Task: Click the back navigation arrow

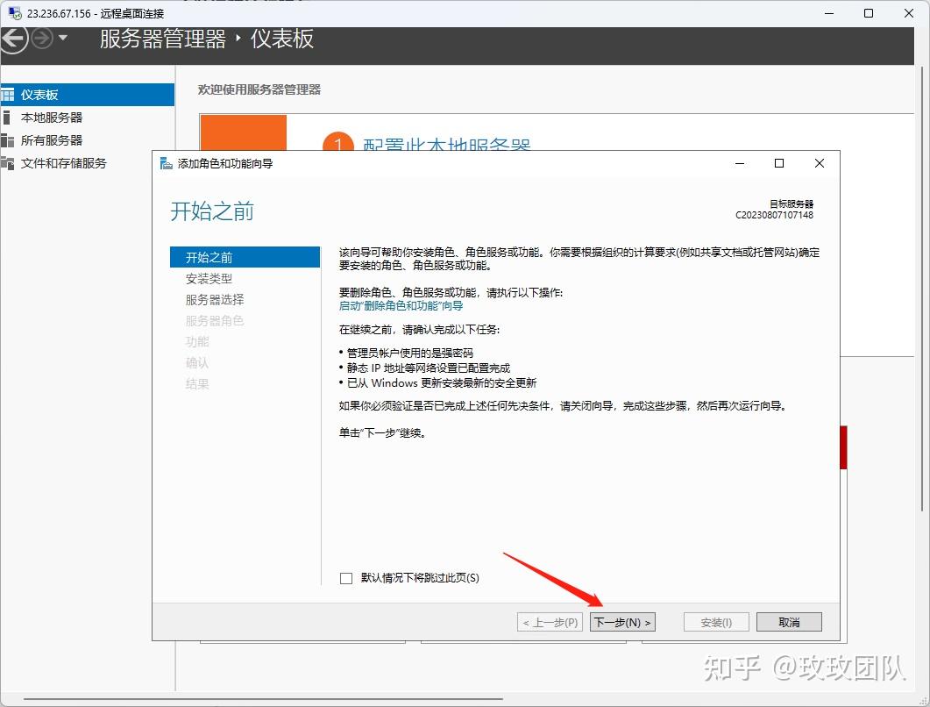Action: pos(16,39)
